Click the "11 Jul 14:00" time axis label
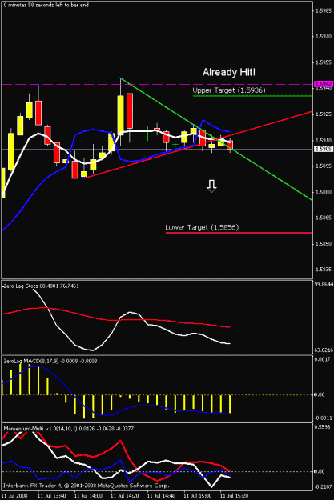 [88, 496]
